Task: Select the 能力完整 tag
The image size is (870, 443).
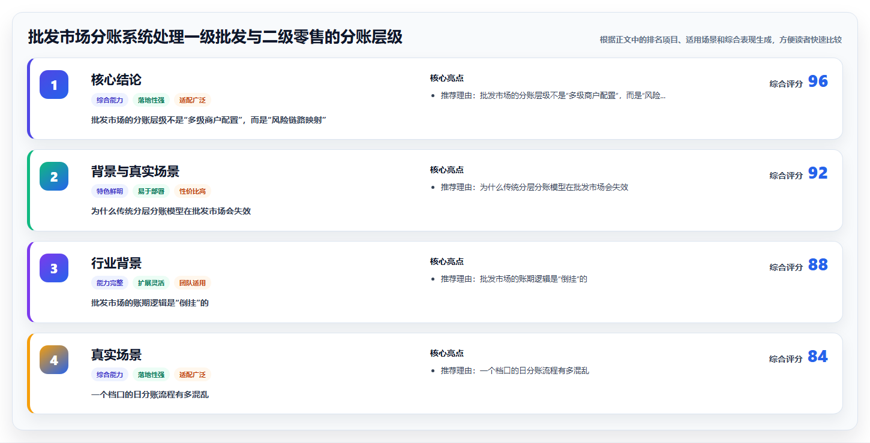Action: pyautogui.click(x=110, y=283)
